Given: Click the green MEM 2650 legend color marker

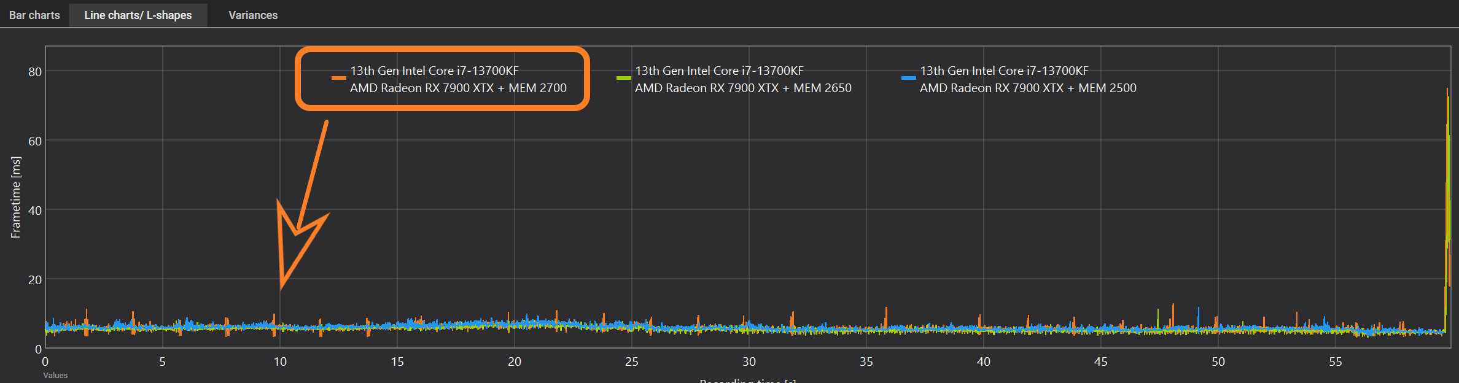Looking at the screenshot, I should [624, 78].
